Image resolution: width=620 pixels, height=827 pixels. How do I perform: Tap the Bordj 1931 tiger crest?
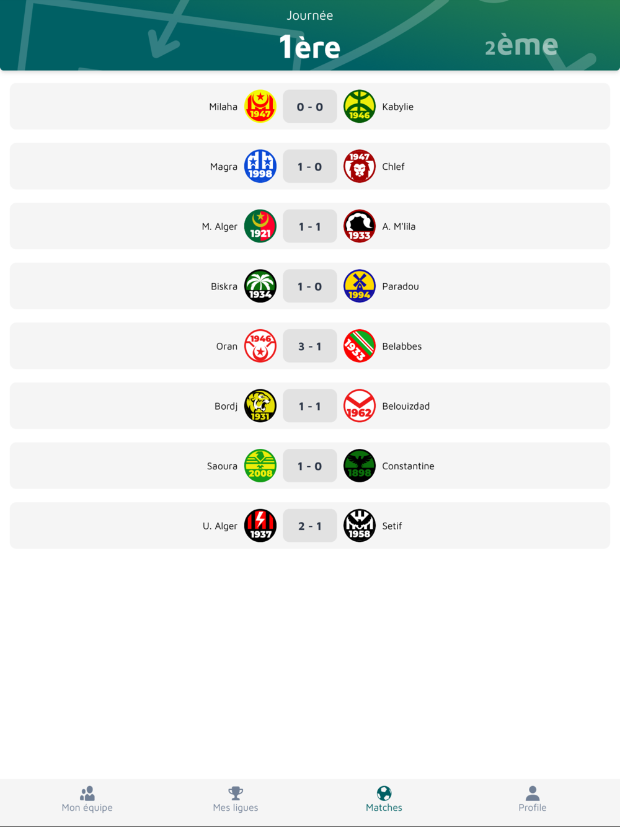[x=260, y=406]
